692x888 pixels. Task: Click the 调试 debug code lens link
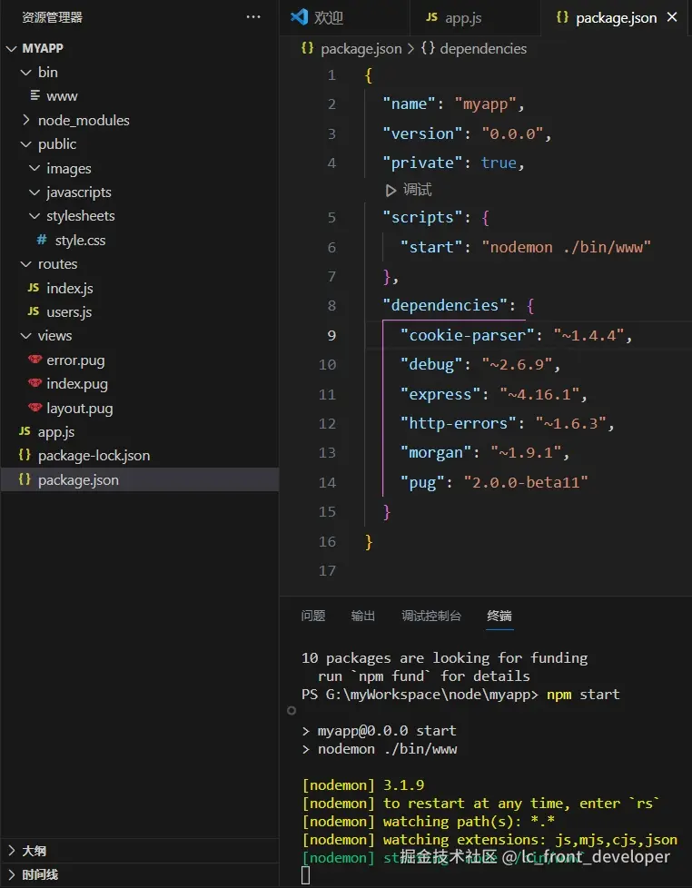[x=418, y=190]
